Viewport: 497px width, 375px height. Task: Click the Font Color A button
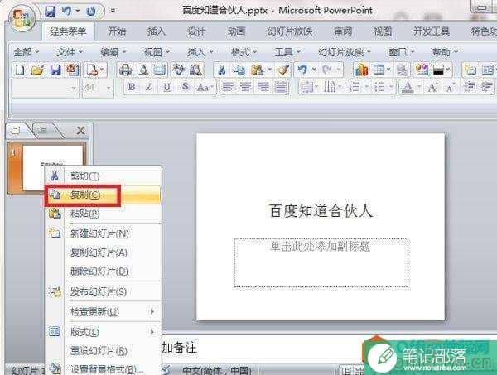(x=408, y=87)
